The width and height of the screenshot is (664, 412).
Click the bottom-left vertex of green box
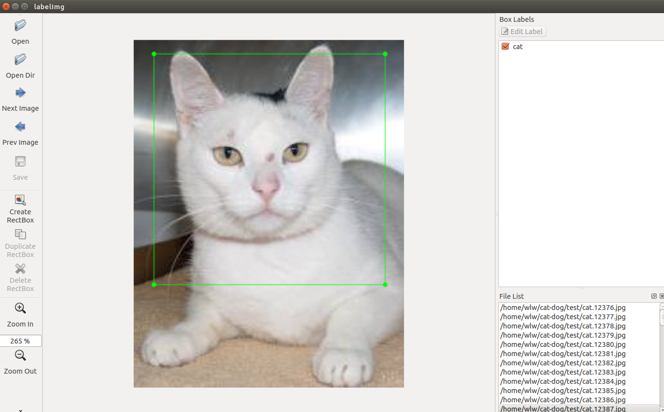coord(154,285)
